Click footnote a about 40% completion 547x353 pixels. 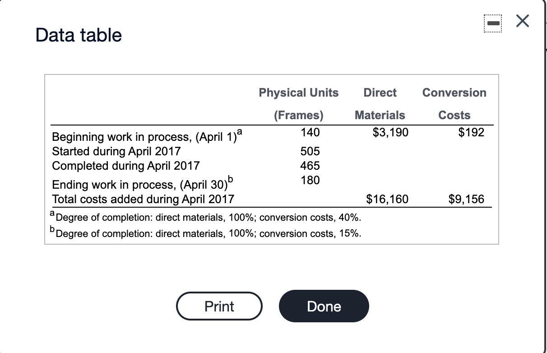click(206, 217)
